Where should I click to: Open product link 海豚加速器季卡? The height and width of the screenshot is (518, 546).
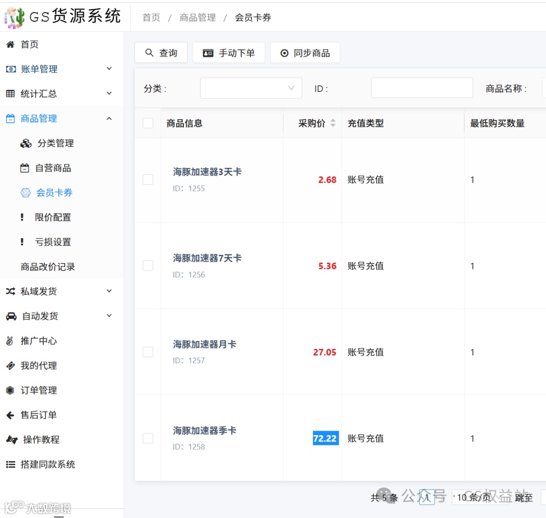(x=205, y=431)
